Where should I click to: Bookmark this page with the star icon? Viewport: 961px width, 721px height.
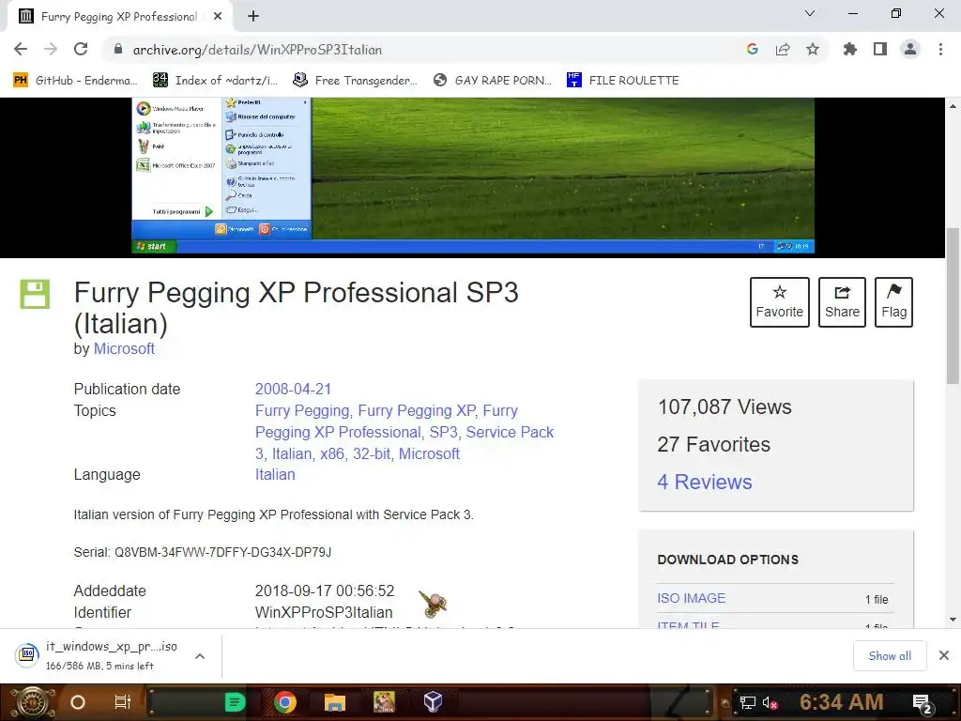(x=813, y=49)
